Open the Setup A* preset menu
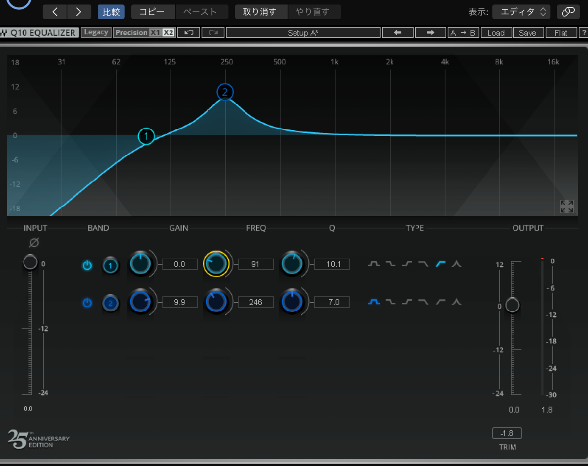Image resolution: width=588 pixels, height=466 pixels. (x=303, y=33)
